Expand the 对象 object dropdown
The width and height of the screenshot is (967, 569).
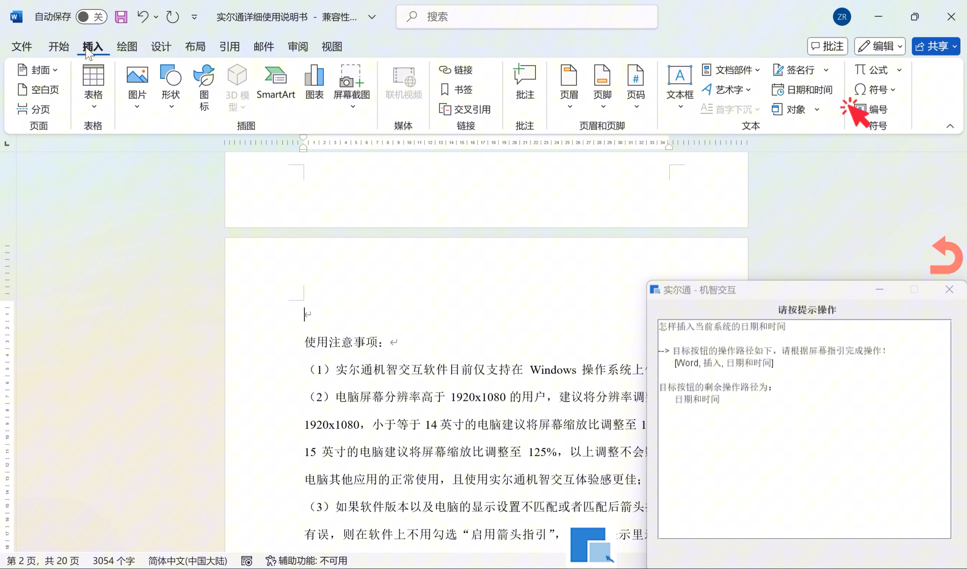(x=818, y=109)
